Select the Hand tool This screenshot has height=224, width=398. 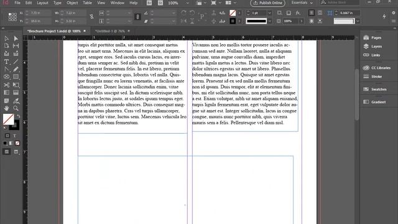tap(6, 108)
